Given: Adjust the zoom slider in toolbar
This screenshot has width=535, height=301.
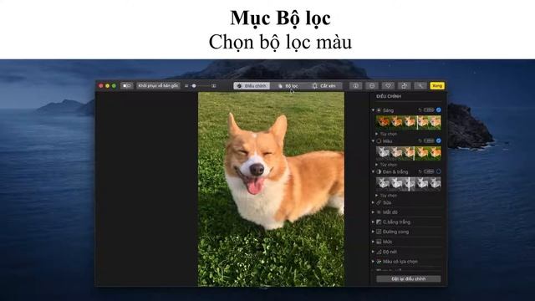Looking at the screenshot, I should point(201,86).
